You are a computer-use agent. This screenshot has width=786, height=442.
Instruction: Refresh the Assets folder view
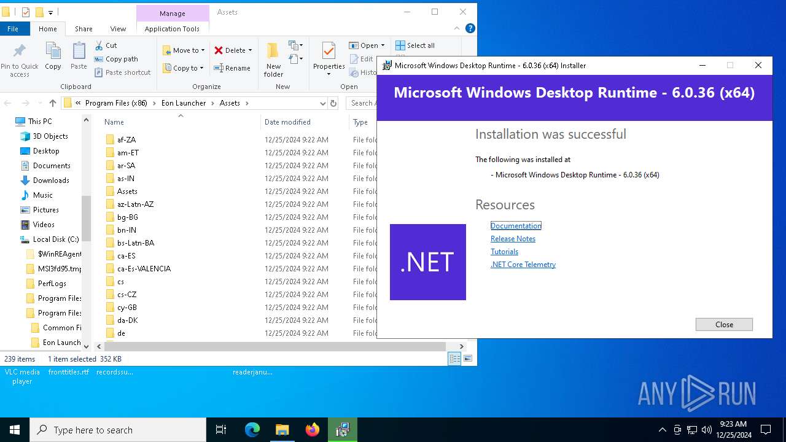tap(333, 103)
